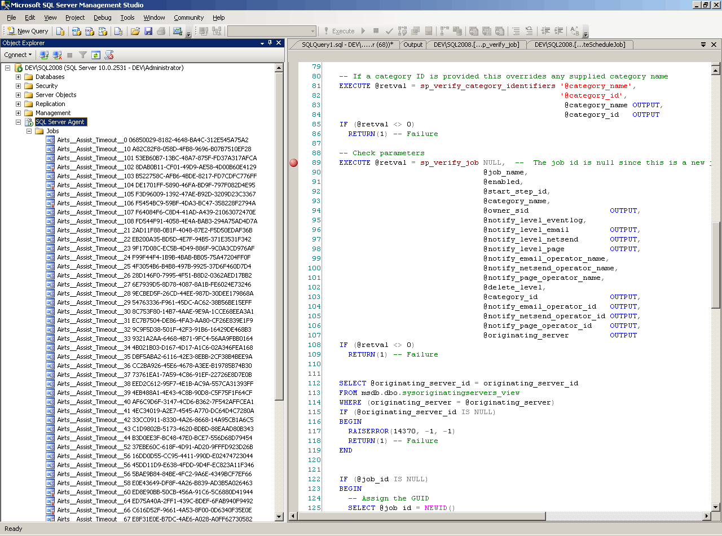
Task: Expand the Databases folder
Action: click(18, 77)
